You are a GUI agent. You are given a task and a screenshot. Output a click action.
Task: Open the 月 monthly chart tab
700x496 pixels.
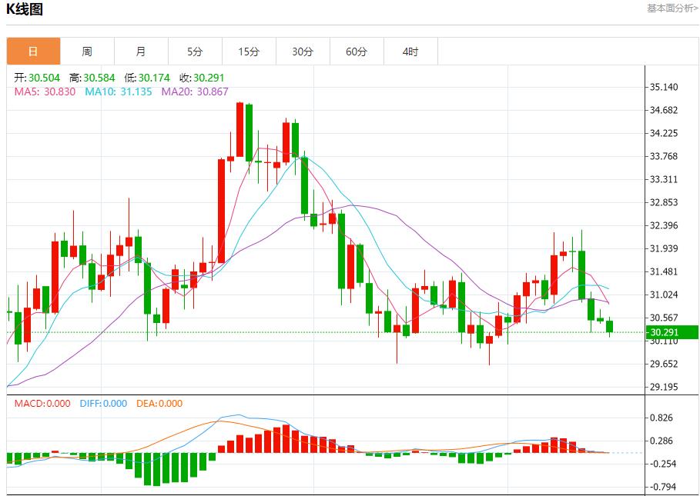tap(141, 52)
